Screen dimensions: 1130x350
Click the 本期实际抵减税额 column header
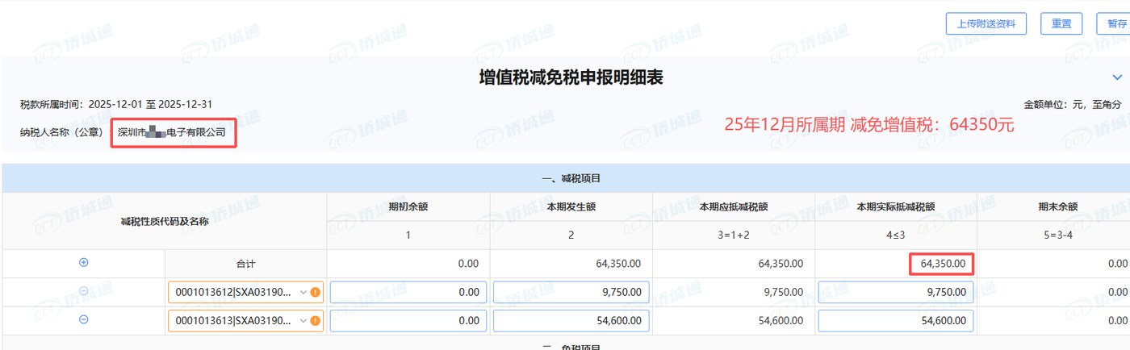coord(895,206)
